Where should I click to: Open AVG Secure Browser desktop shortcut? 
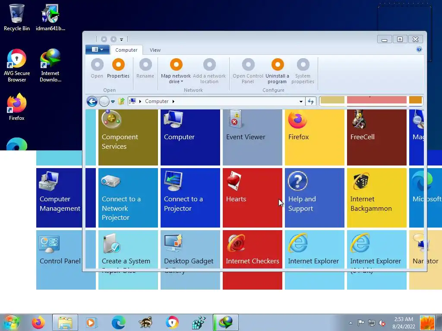(17, 66)
